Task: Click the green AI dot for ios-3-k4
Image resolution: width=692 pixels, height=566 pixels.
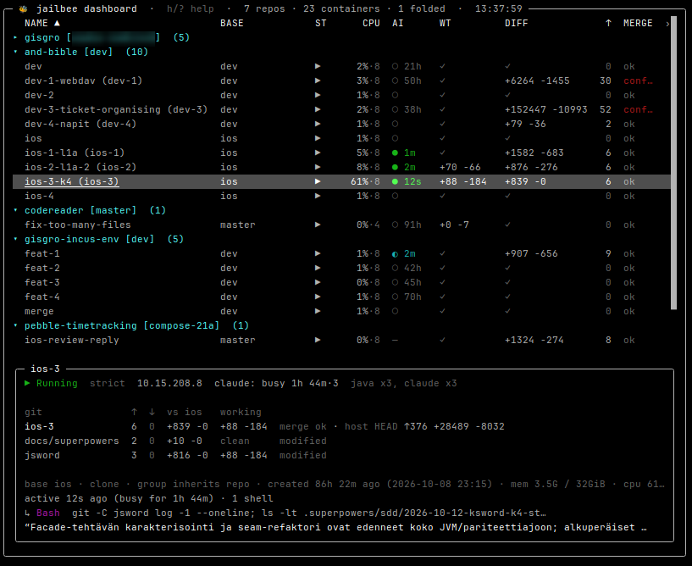Action: point(395,181)
